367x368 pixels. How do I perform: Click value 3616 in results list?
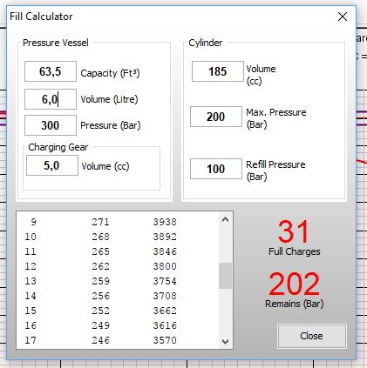click(x=165, y=325)
